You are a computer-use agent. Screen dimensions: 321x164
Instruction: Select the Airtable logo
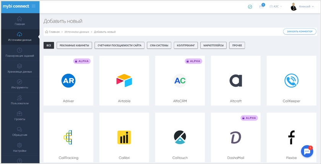pos(124,81)
